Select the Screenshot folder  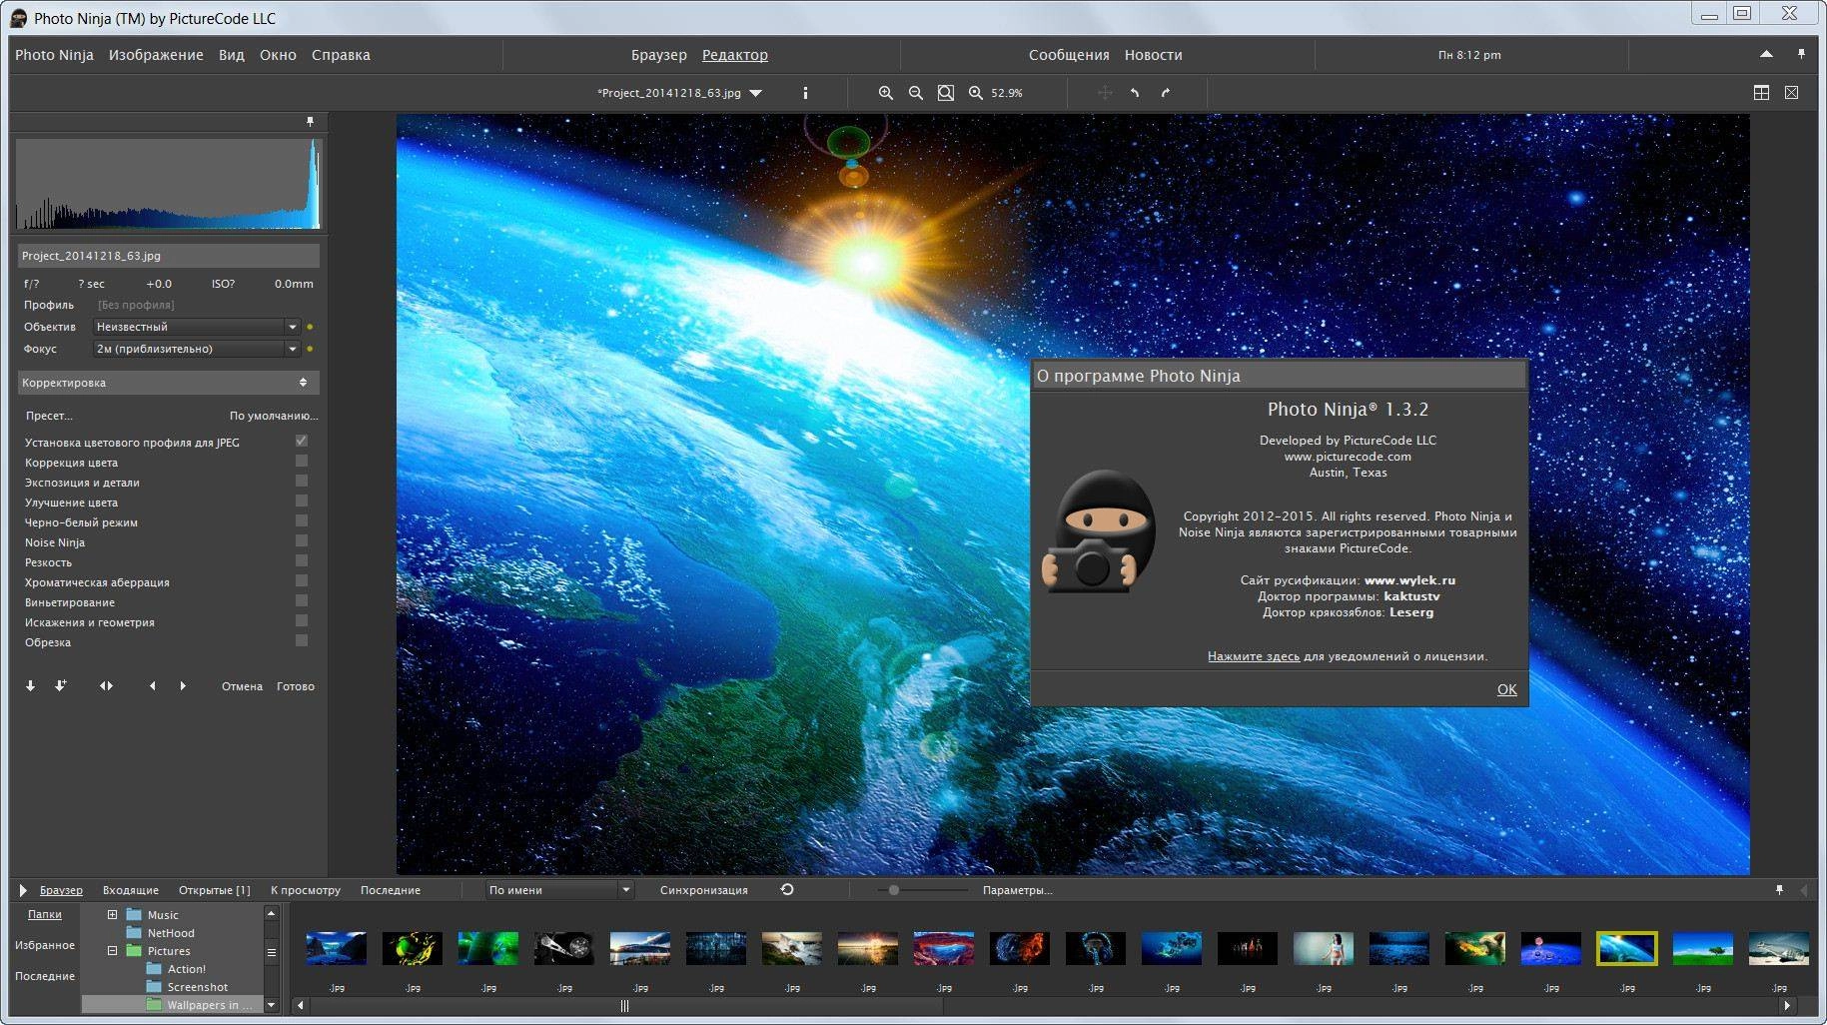coord(197,987)
